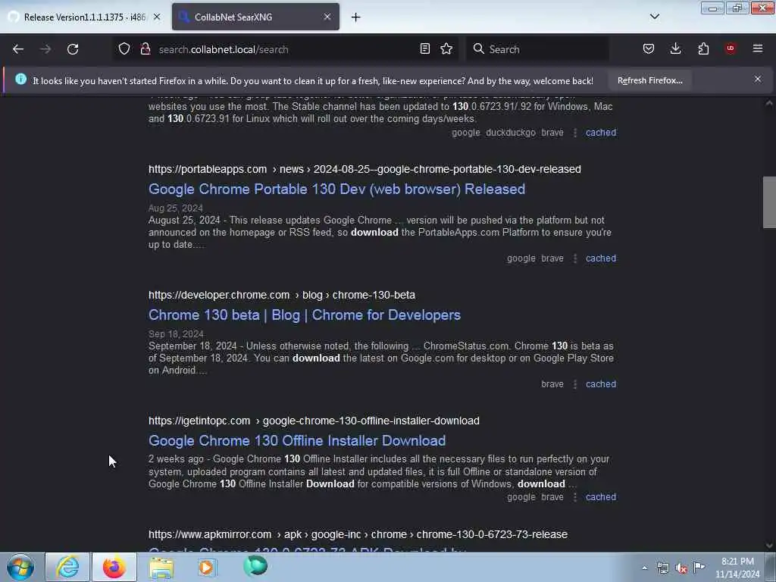This screenshot has height=582, width=776.
Task: Close the Release Version1.1.1.1375 tab
Action: [x=157, y=17]
